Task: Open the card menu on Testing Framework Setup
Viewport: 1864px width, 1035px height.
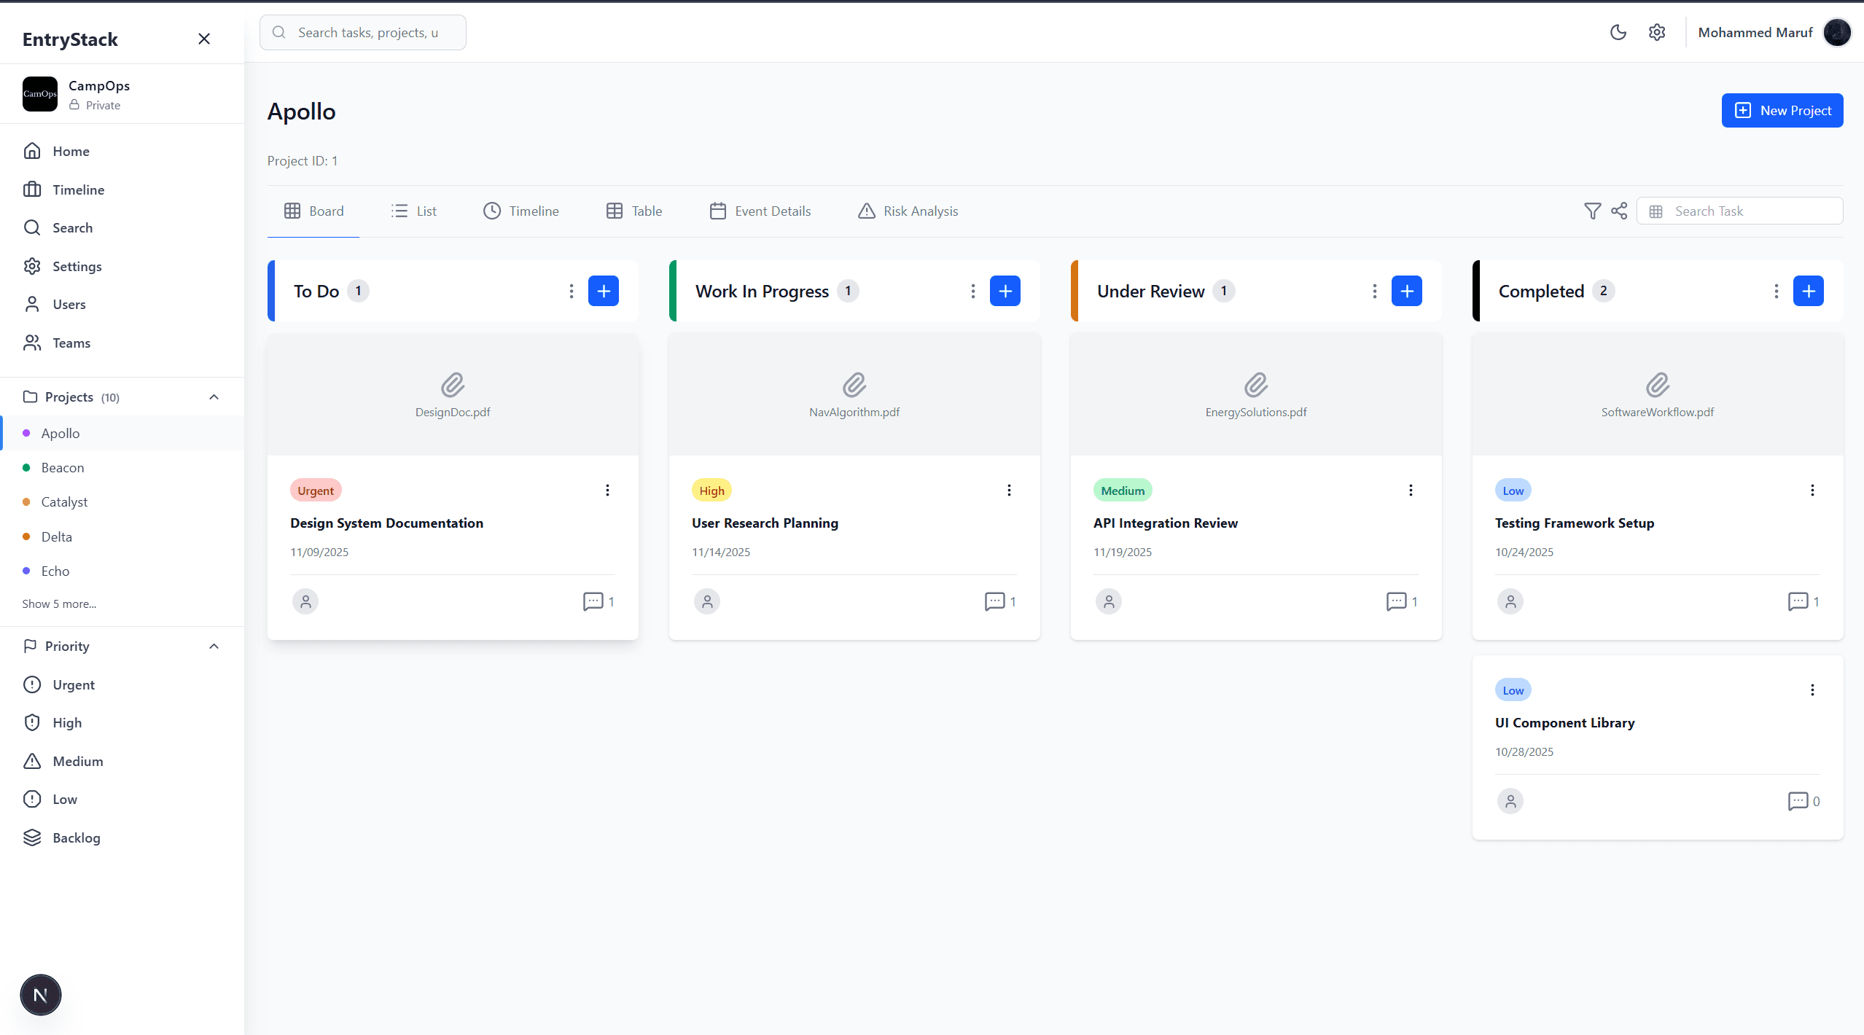Action: (1812, 490)
